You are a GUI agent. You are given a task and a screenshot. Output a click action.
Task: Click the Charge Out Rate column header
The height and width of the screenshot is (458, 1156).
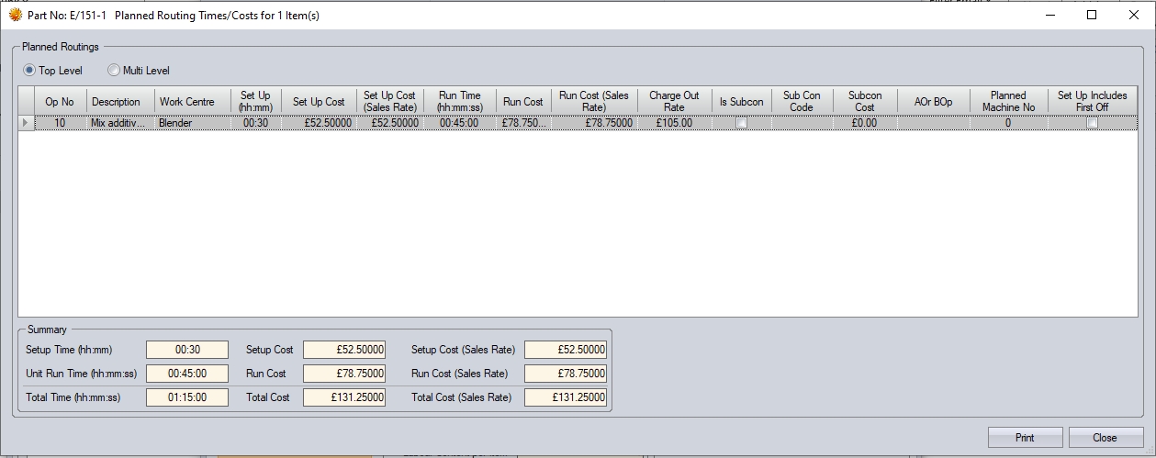click(x=673, y=101)
